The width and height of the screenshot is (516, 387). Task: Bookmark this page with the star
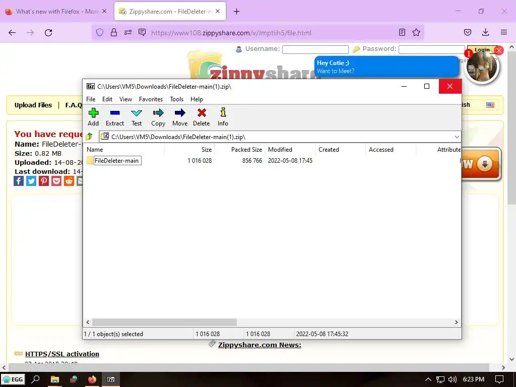416,32
